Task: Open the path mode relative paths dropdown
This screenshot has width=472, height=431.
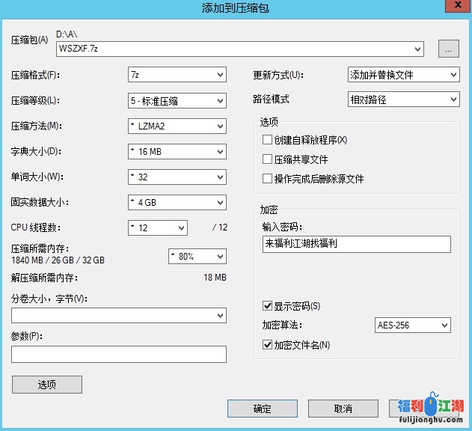Action: (x=403, y=100)
